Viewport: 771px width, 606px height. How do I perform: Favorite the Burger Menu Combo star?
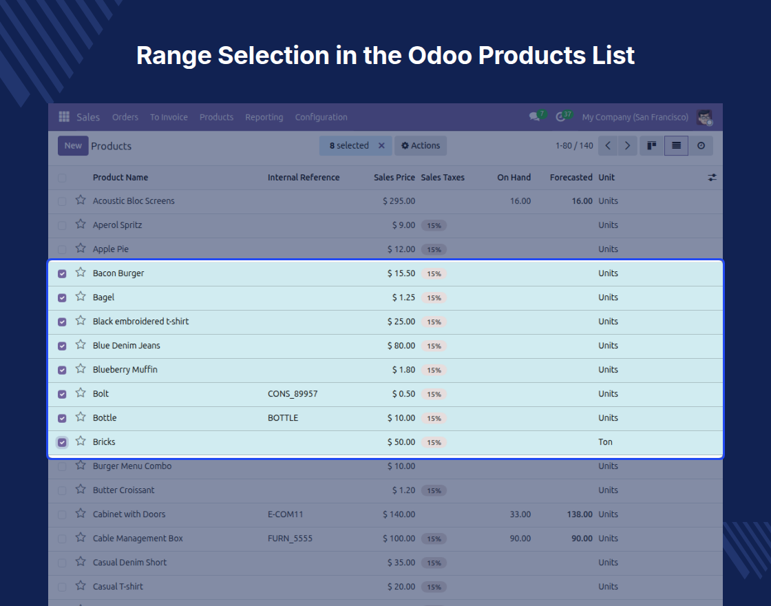[81, 465]
